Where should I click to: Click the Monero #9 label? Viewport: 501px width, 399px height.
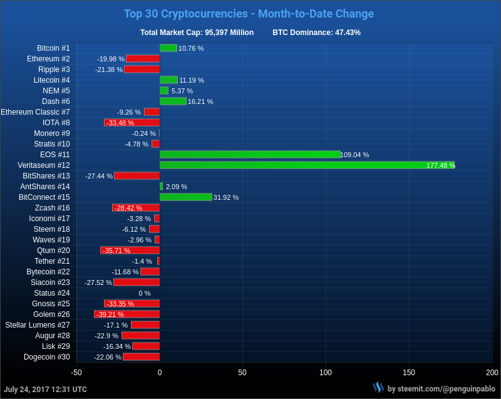coord(52,133)
